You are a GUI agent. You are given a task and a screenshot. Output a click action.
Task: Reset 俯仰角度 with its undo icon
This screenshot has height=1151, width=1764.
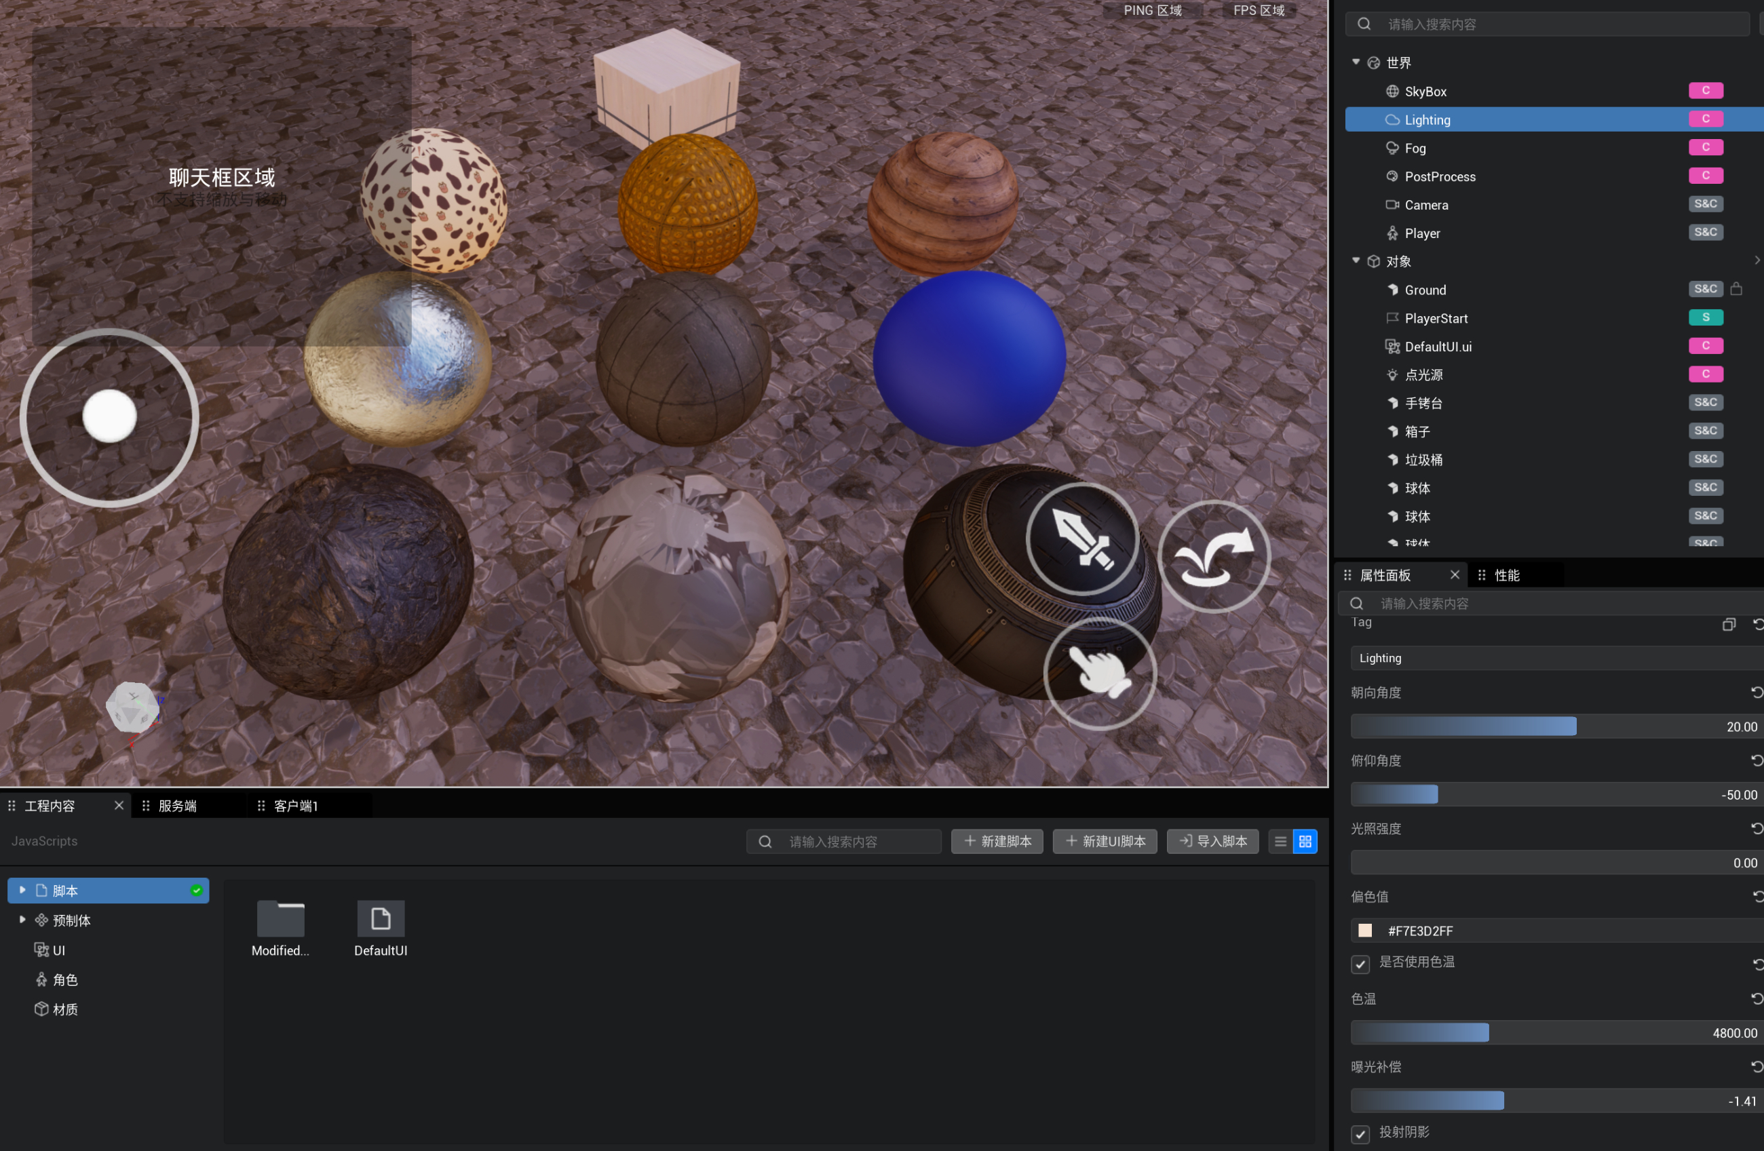1757,760
